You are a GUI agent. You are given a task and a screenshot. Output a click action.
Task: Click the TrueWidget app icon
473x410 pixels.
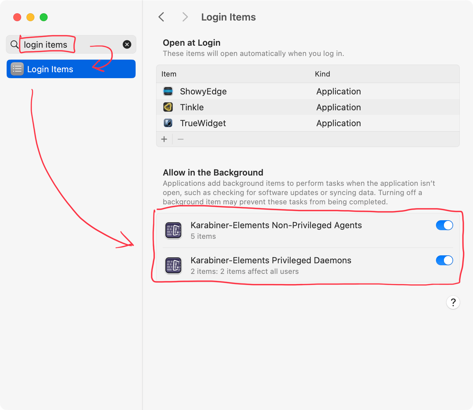[x=168, y=123]
